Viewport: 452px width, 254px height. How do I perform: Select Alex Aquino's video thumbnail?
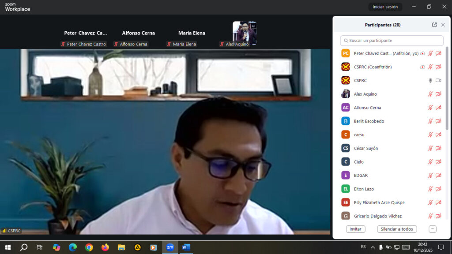point(245,32)
